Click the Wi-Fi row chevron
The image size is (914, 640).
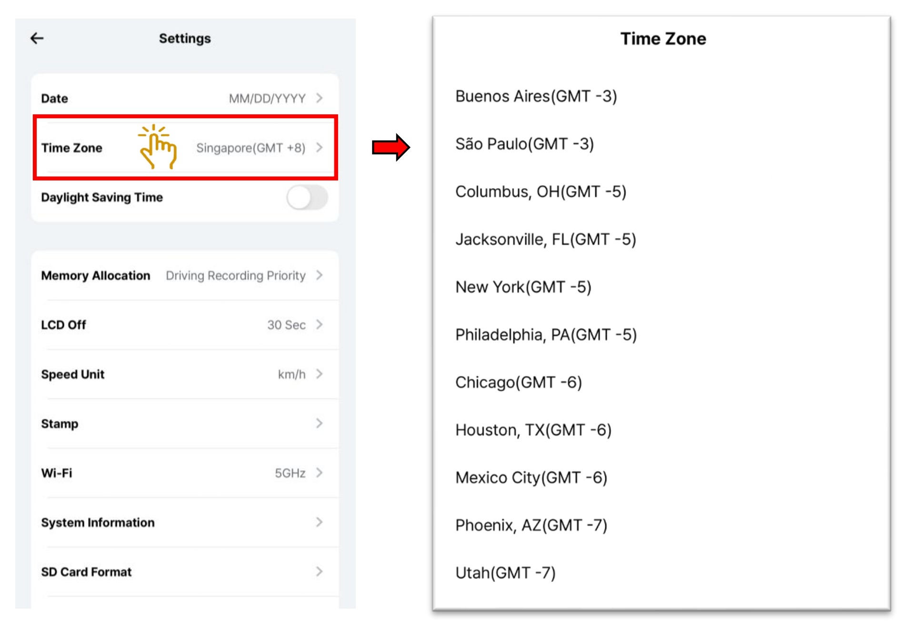[320, 473]
